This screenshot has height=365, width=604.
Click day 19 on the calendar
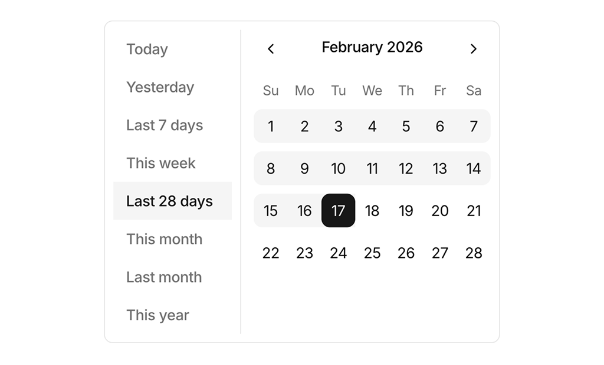click(406, 211)
